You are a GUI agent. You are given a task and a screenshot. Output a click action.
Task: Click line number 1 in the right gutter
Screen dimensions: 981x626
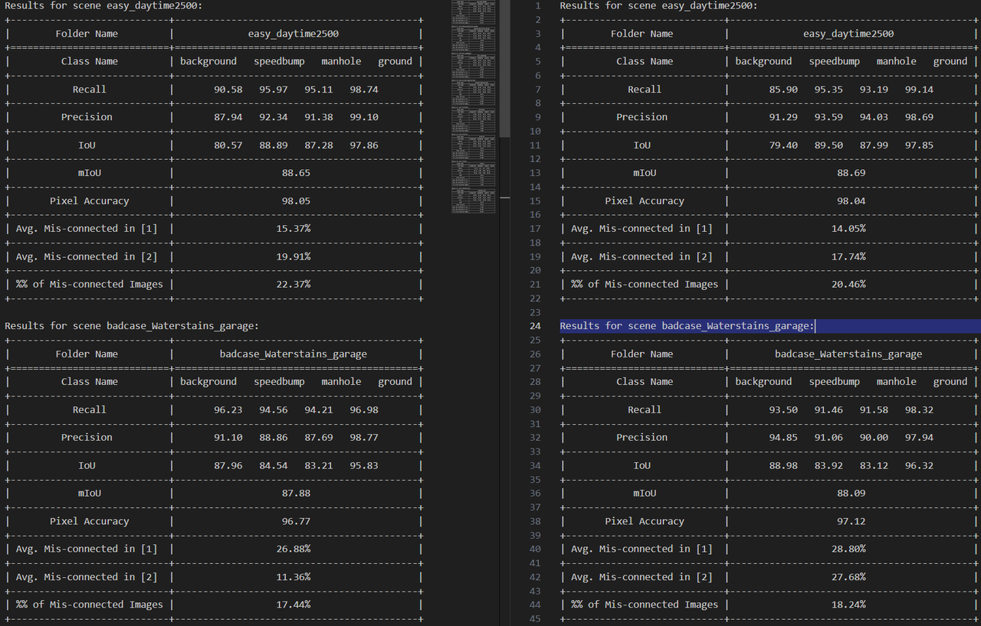click(x=537, y=5)
